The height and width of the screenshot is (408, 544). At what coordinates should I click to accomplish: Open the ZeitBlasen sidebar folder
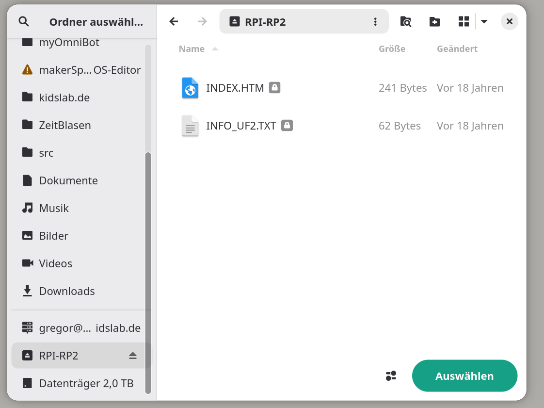(x=81, y=125)
